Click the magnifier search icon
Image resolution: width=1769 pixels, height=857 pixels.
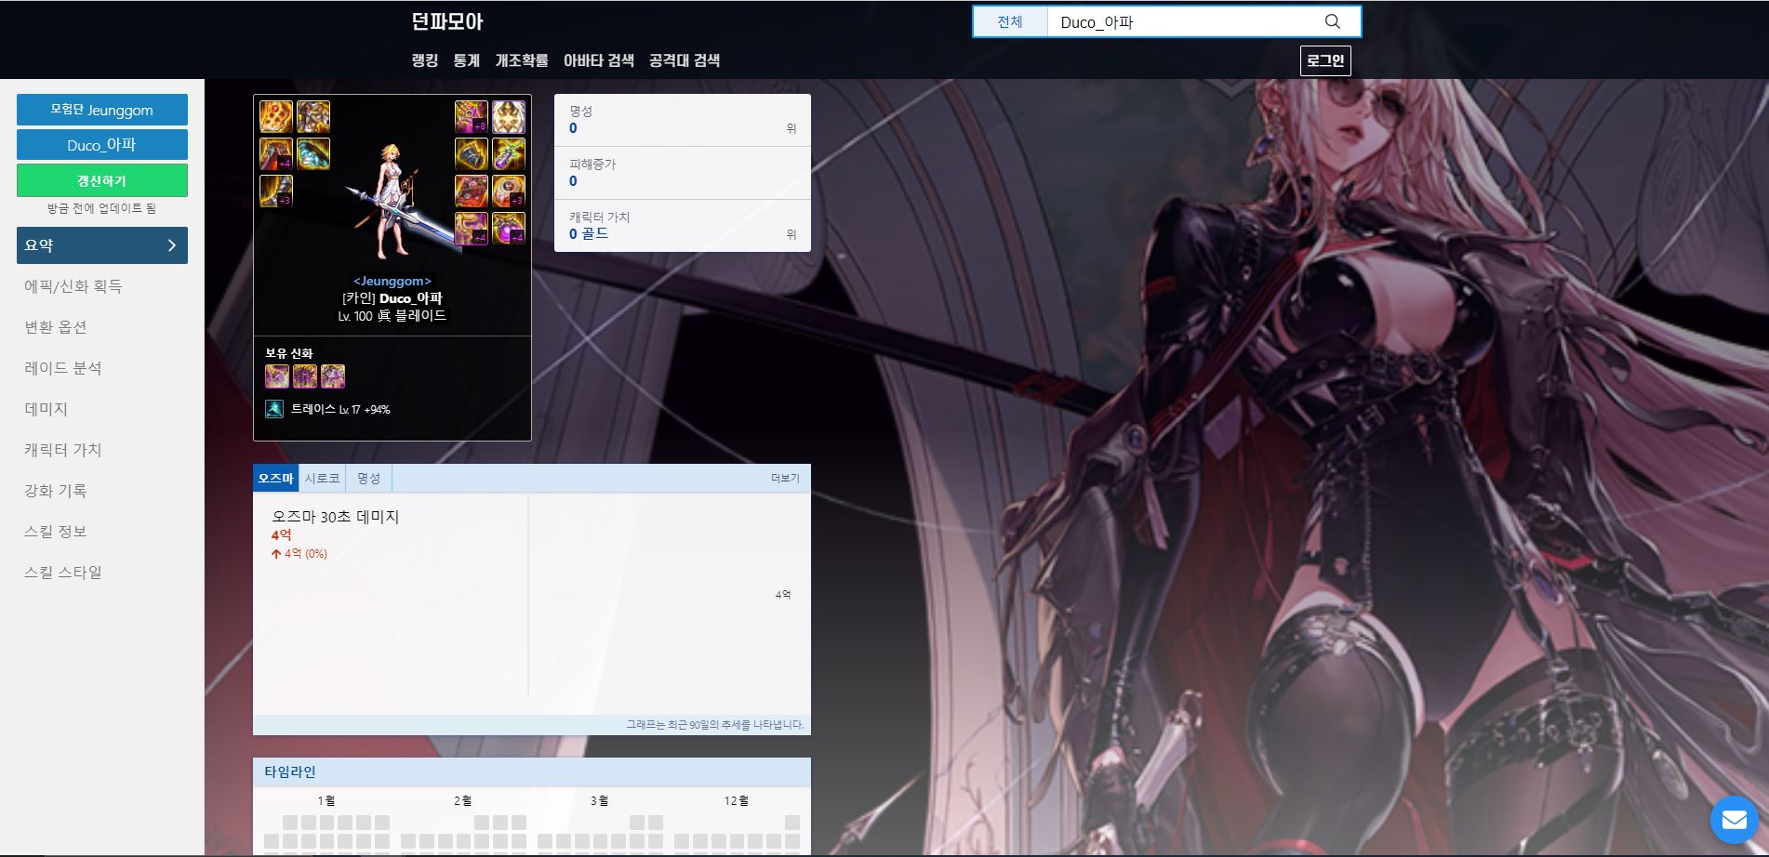[x=1332, y=21]
